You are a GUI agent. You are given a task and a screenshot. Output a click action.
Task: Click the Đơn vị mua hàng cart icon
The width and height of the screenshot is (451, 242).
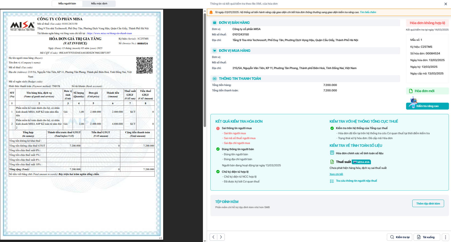coord(214,51)
